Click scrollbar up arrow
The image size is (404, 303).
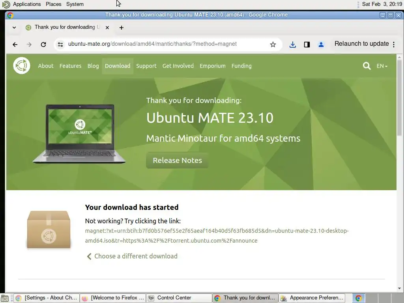(x=399, y=57)
